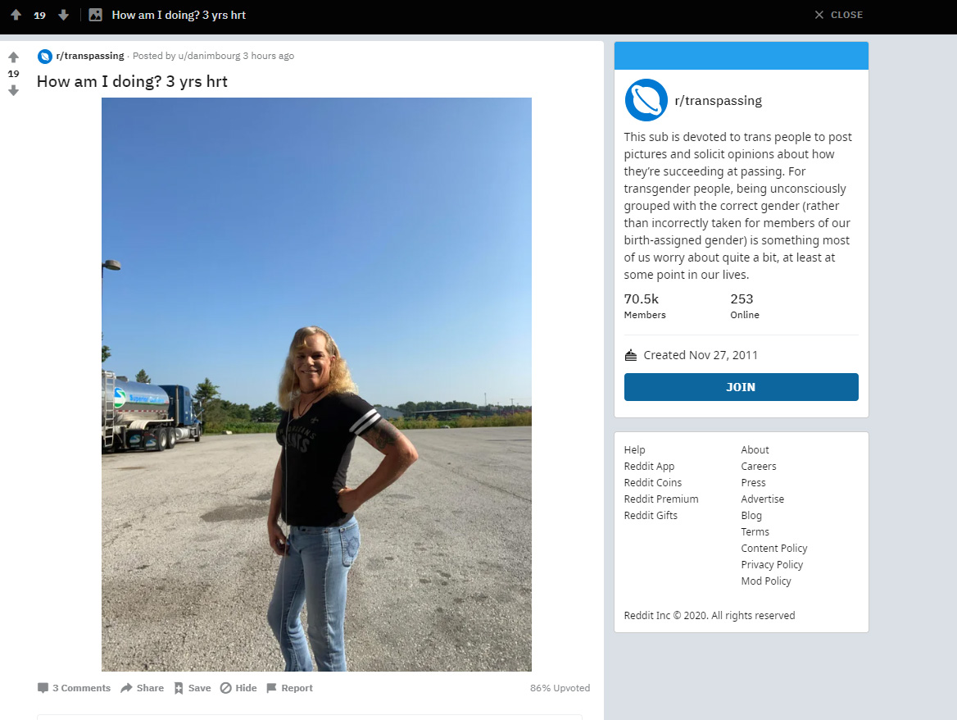
Task: Visit the Privacy Policy page
Action: point(772,565)
